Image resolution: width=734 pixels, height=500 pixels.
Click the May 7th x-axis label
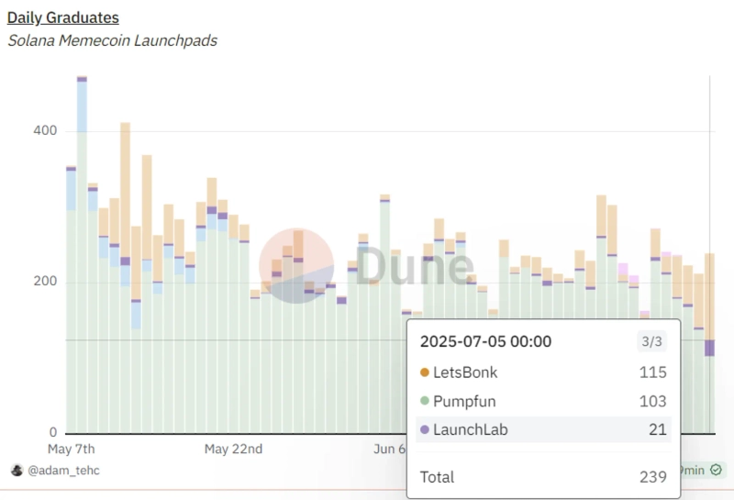point(71,449)
